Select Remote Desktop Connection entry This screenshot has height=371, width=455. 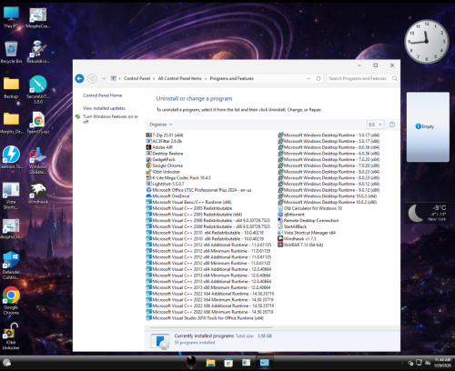(x=308, y=220)
